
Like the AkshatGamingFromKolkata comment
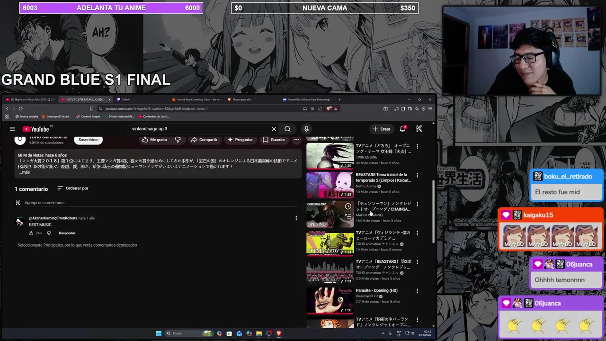pyautogui.click(x=31, y=233)
